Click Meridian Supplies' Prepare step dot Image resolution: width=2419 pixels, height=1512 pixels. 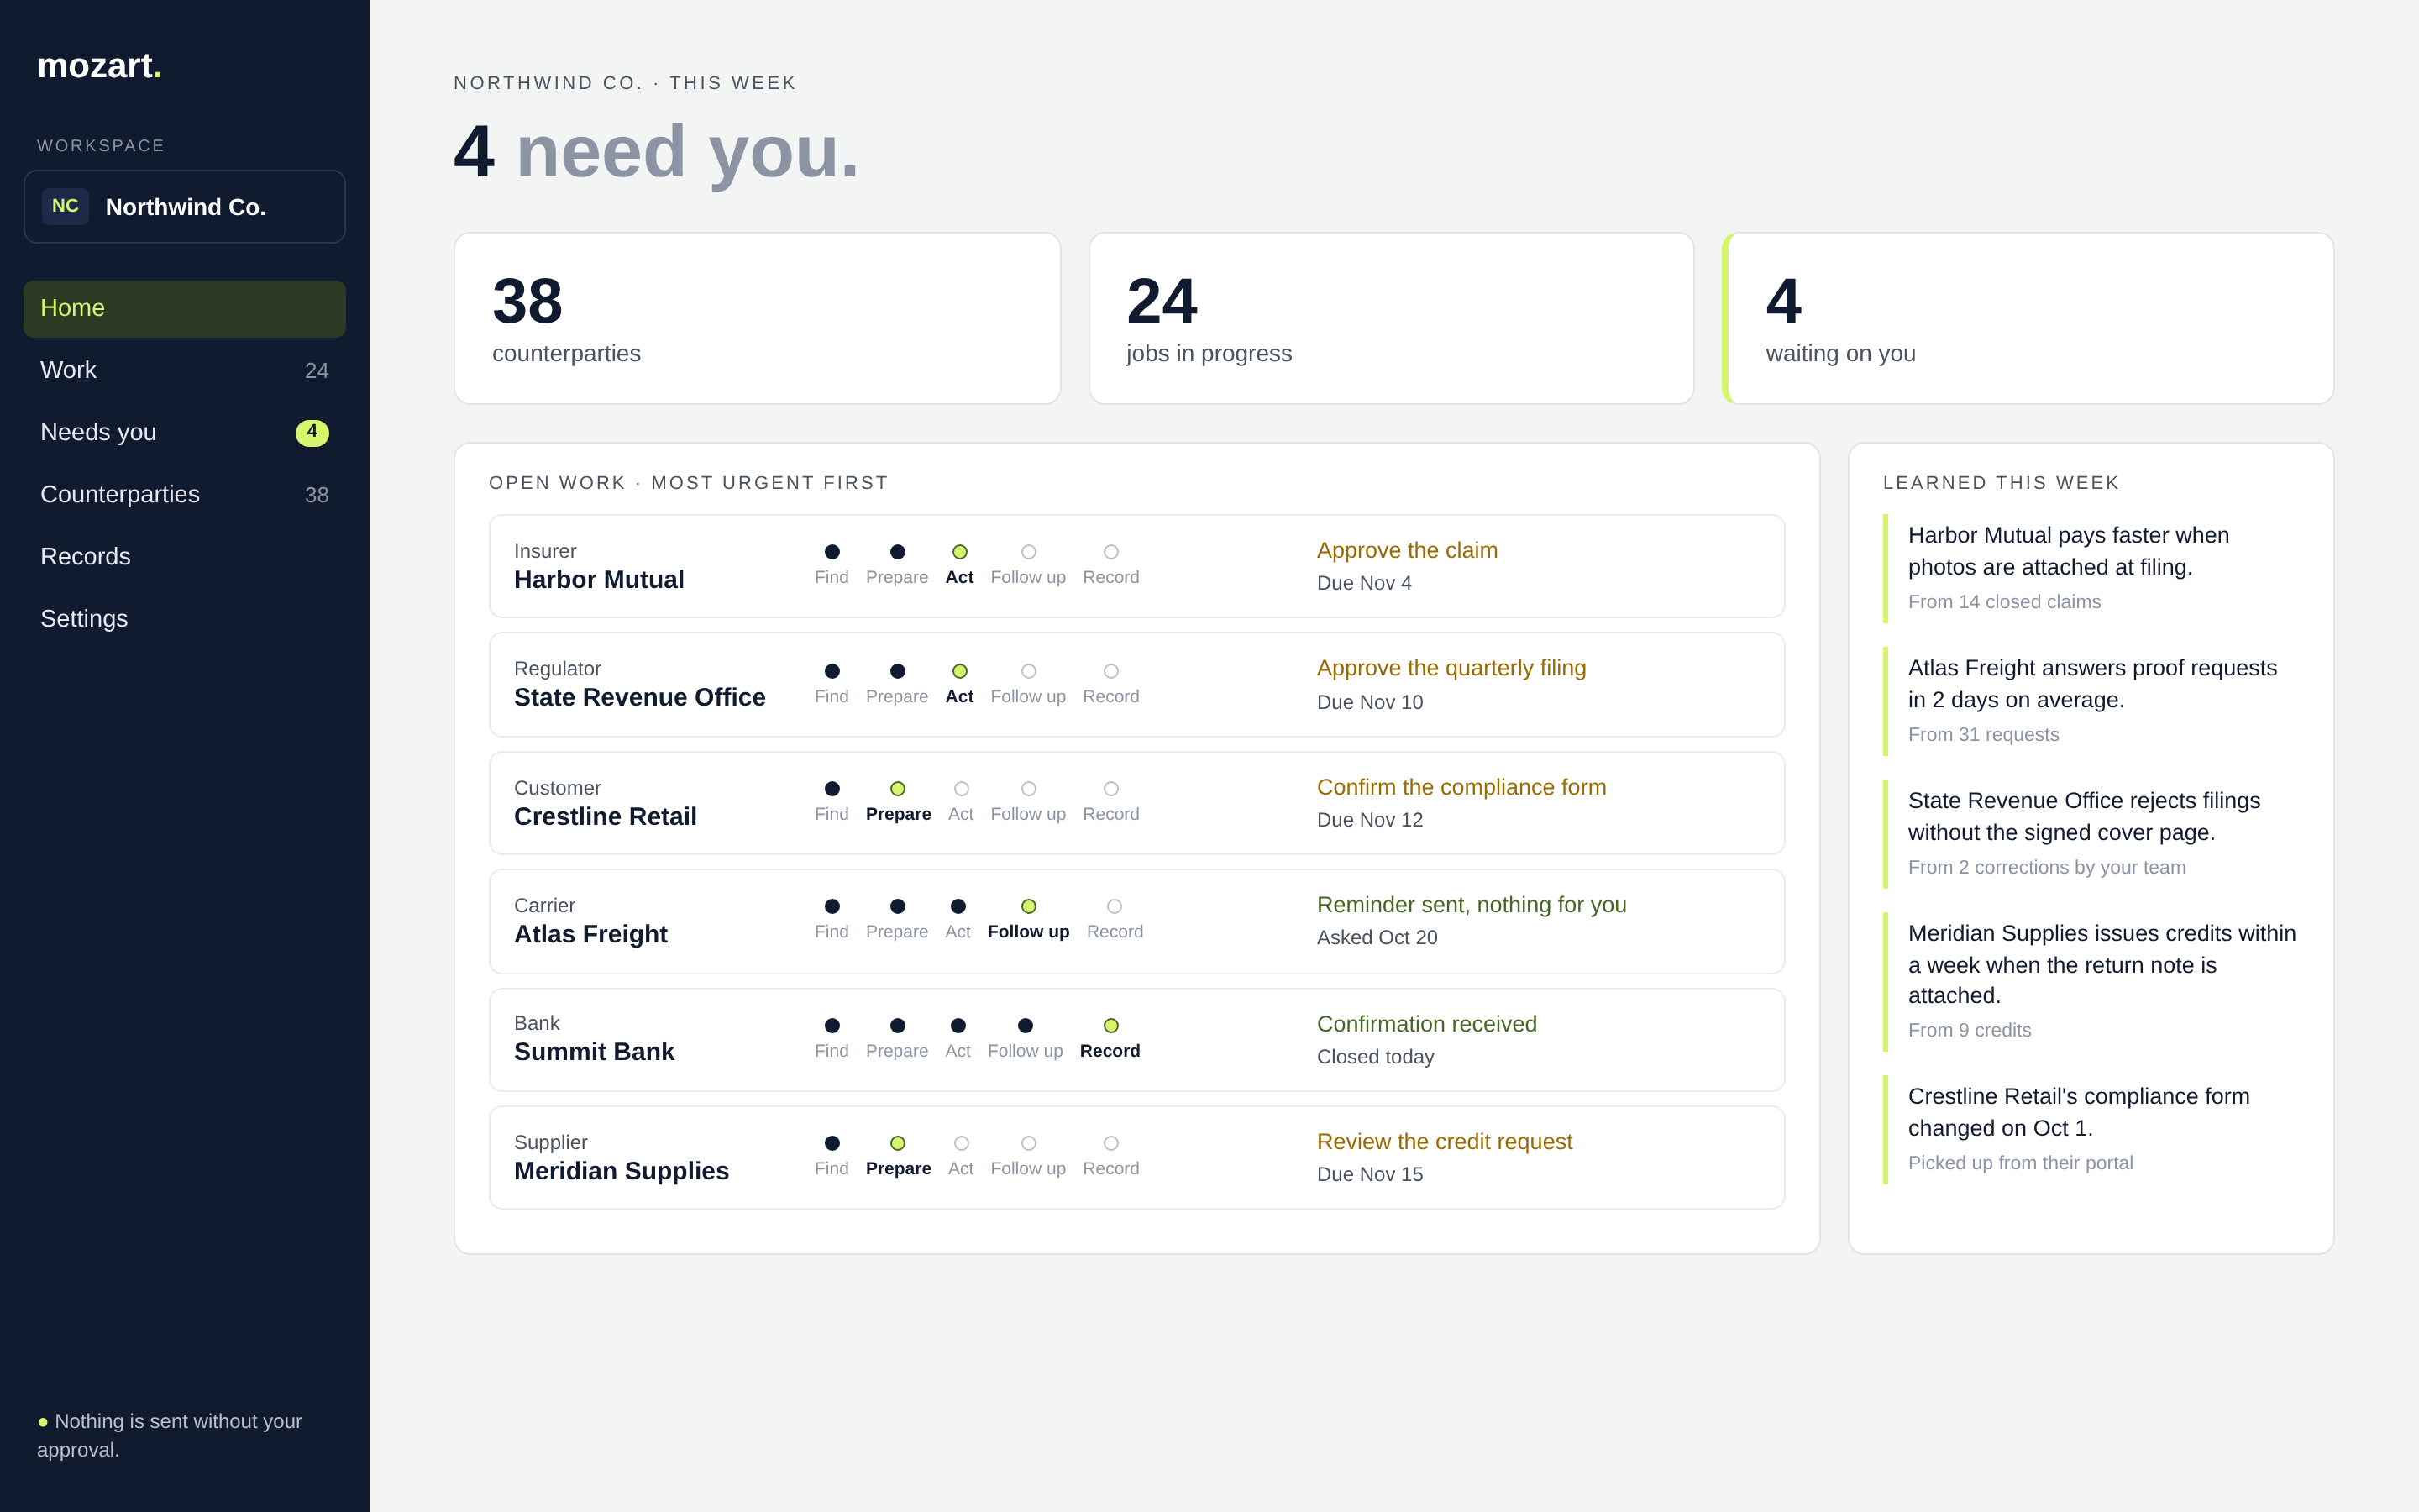point(898,1143)
